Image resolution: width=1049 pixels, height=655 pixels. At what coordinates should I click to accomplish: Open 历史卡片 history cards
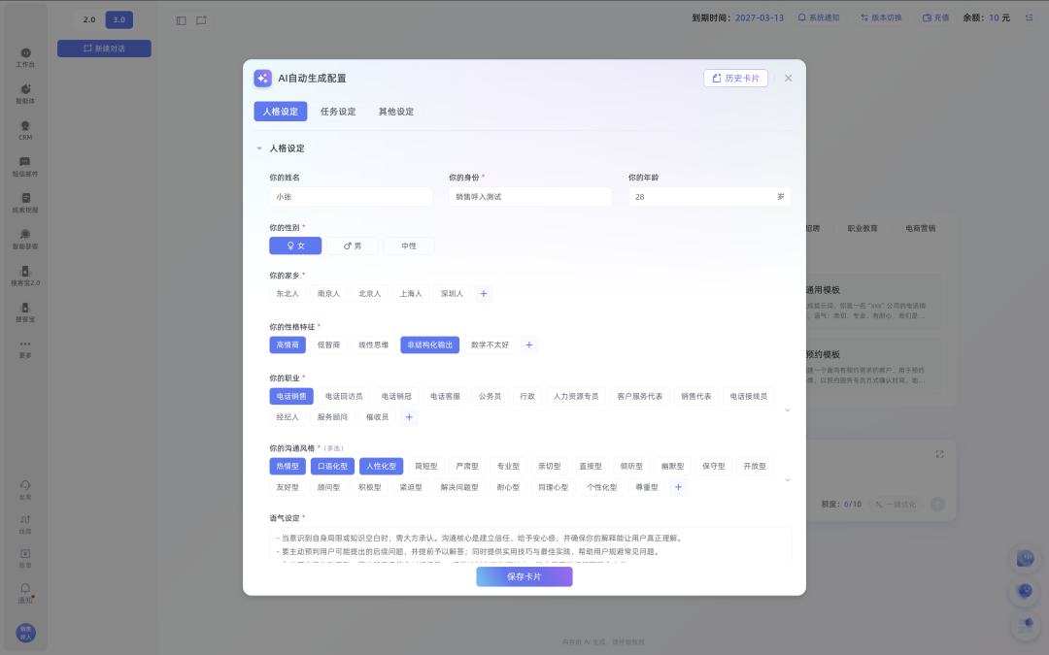tap(736, 79)
